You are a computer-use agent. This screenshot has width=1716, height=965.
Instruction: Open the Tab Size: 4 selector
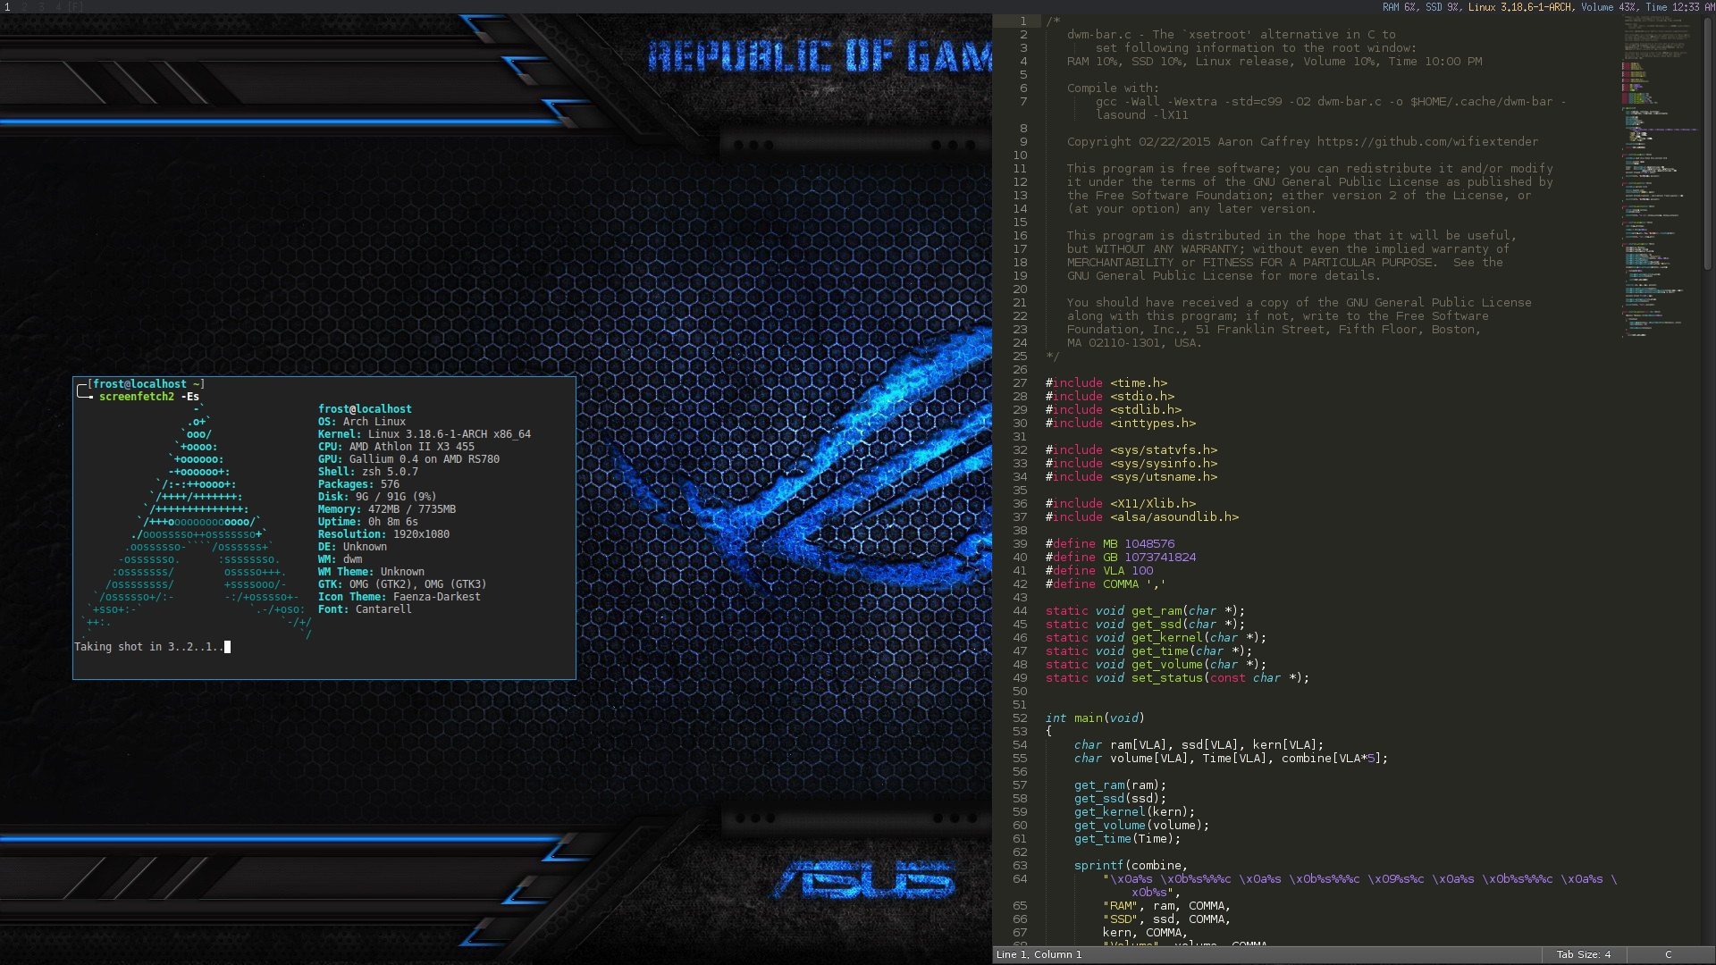[1583, 954]
